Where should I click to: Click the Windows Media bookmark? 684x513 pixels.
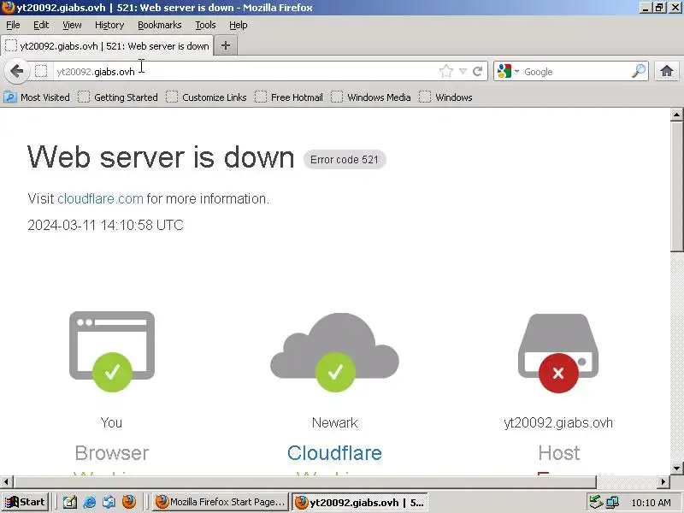click(x=371, y=97)
